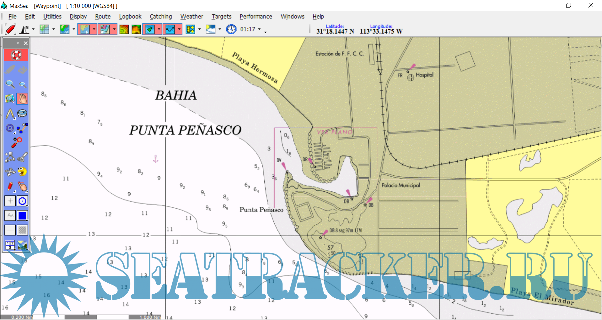Select the red pencil drawing tool

(10, 186)
